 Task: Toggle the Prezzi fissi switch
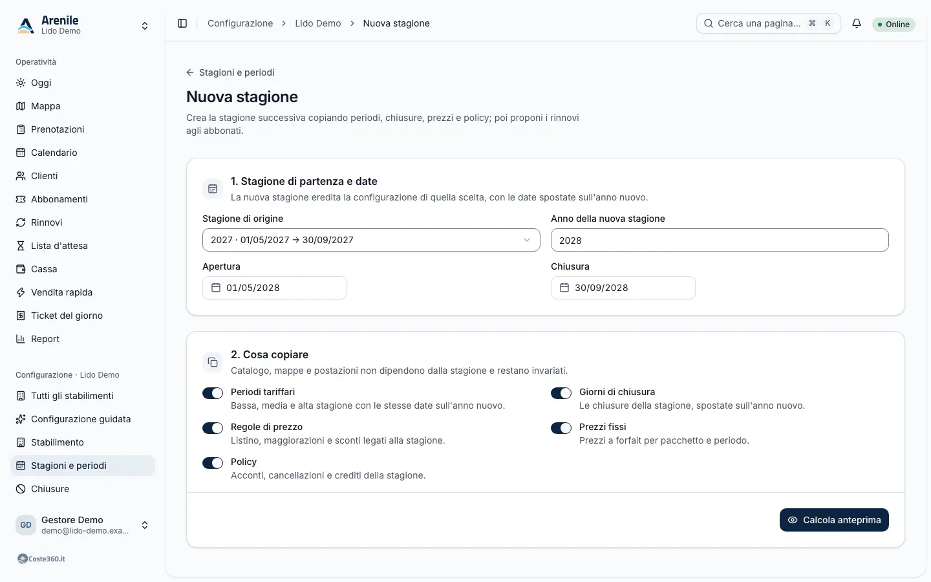point(561,428)
